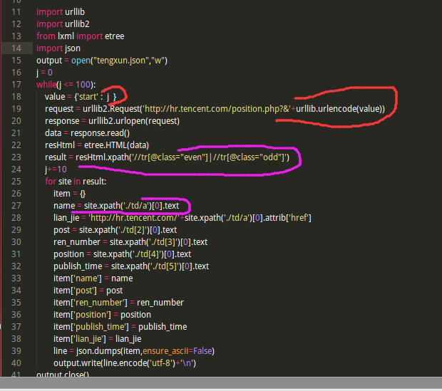
Task: Click 'import json' on line 14
Action: coord(58,48)
